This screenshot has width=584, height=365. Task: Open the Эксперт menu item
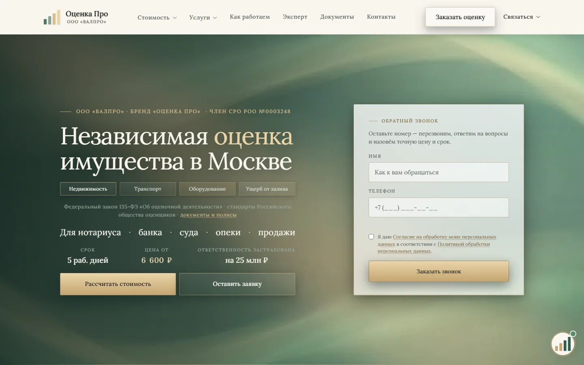coord(295,17)
